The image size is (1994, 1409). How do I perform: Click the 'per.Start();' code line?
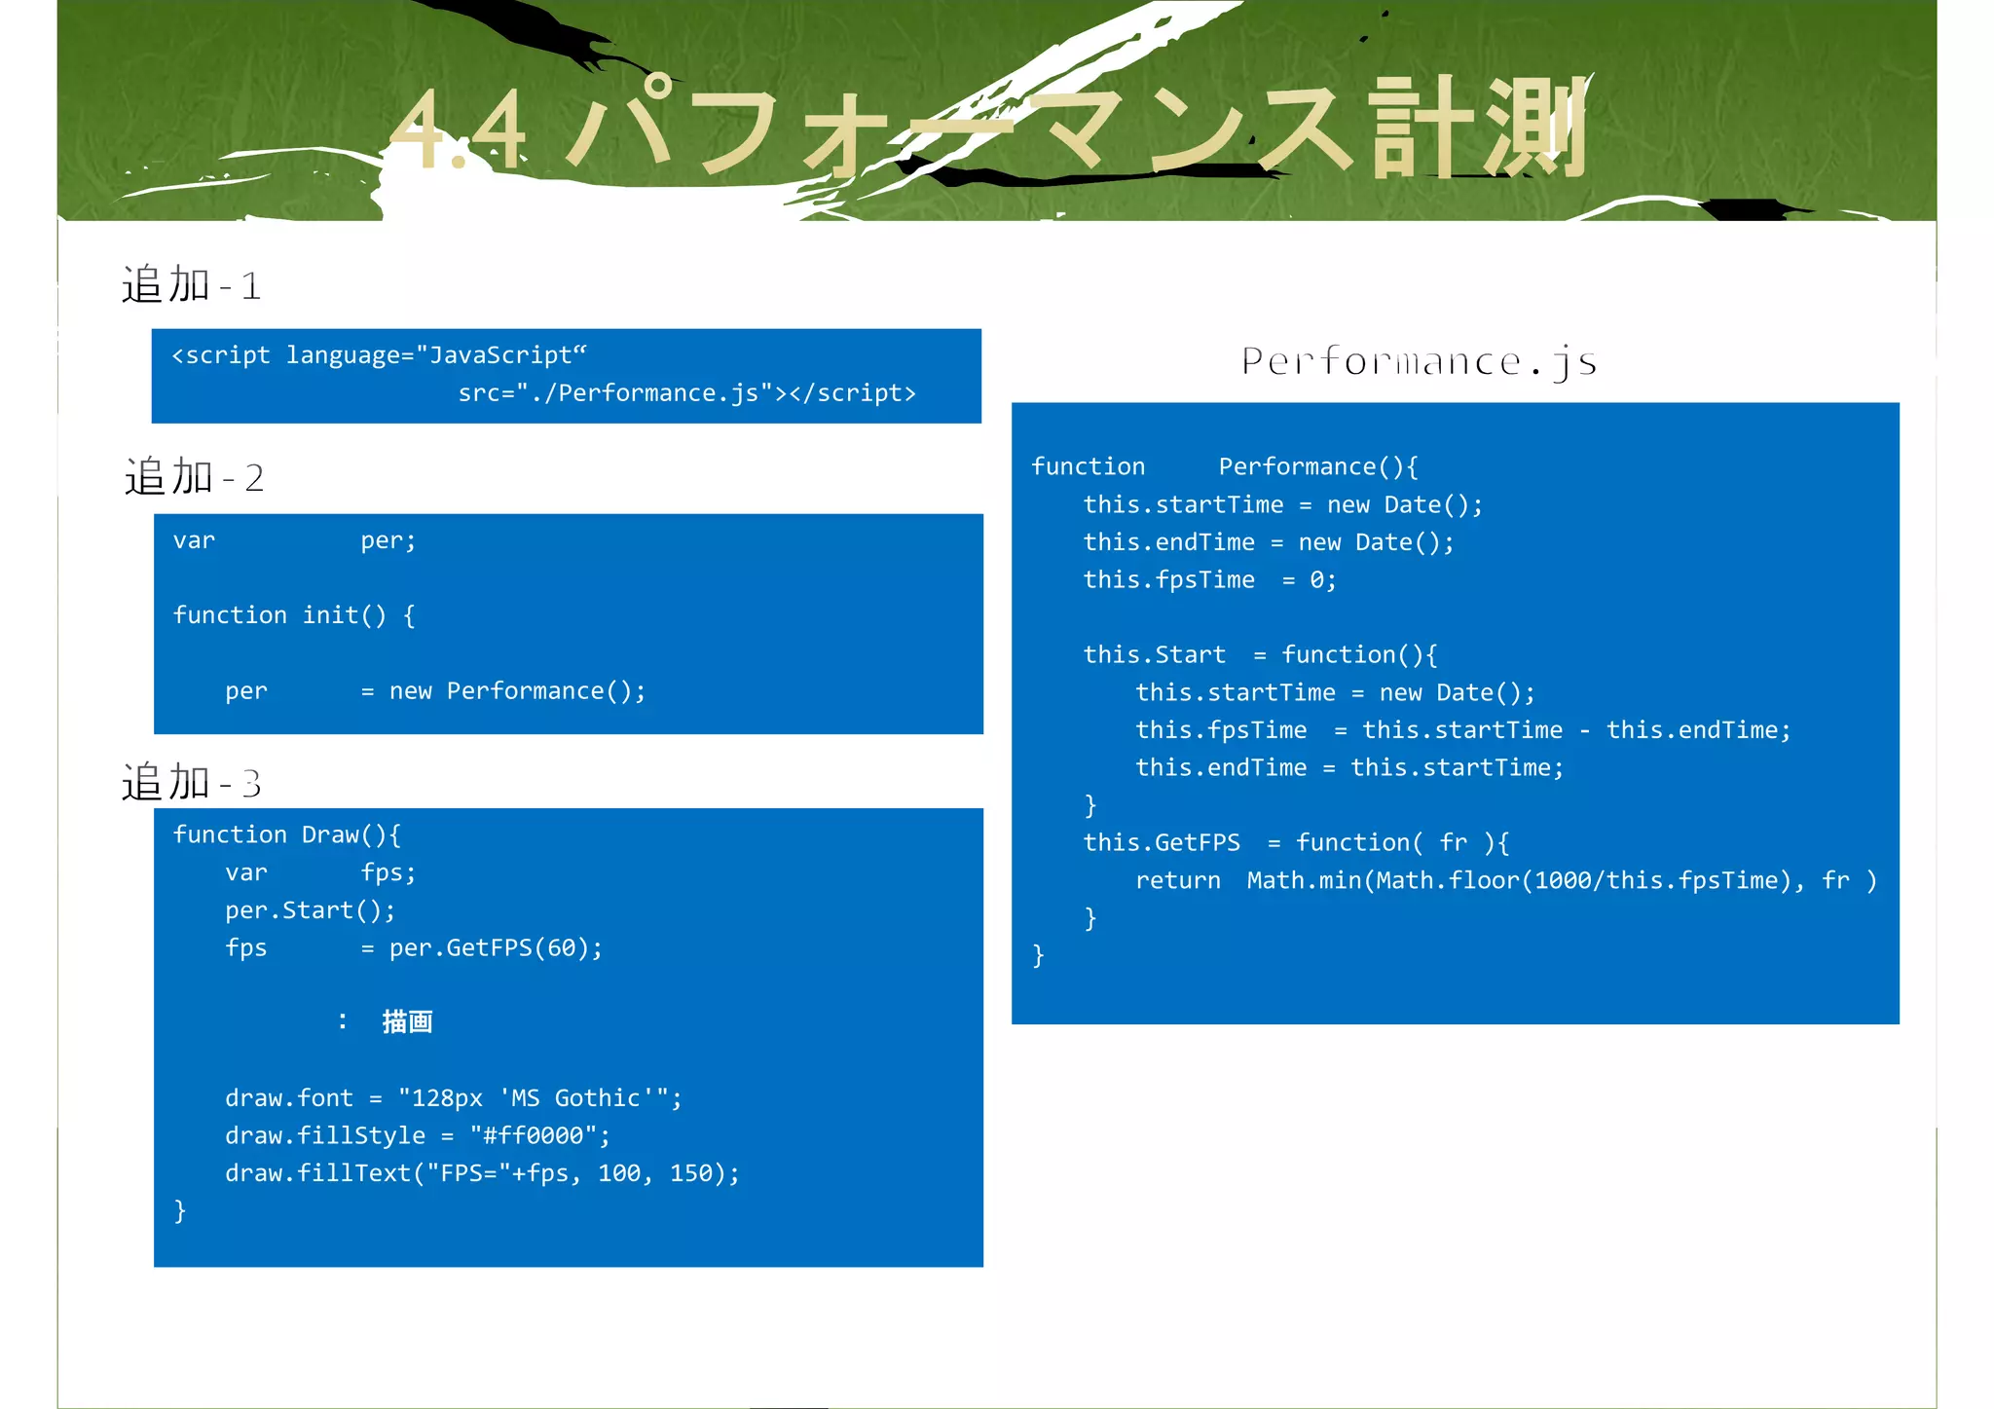[310, 910]
